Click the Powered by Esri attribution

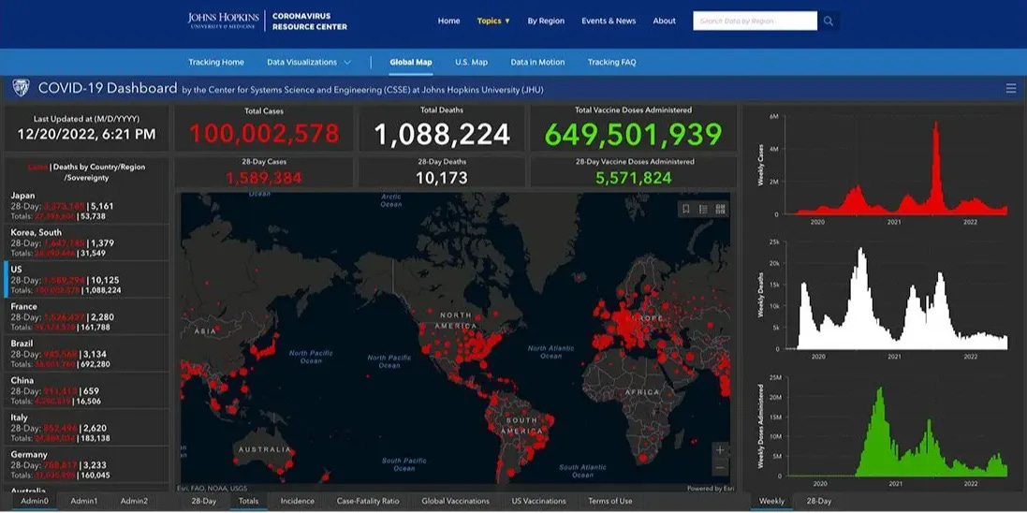[x=710, y=488]
